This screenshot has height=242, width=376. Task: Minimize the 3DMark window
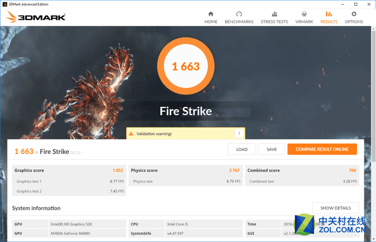pos(343,4)
